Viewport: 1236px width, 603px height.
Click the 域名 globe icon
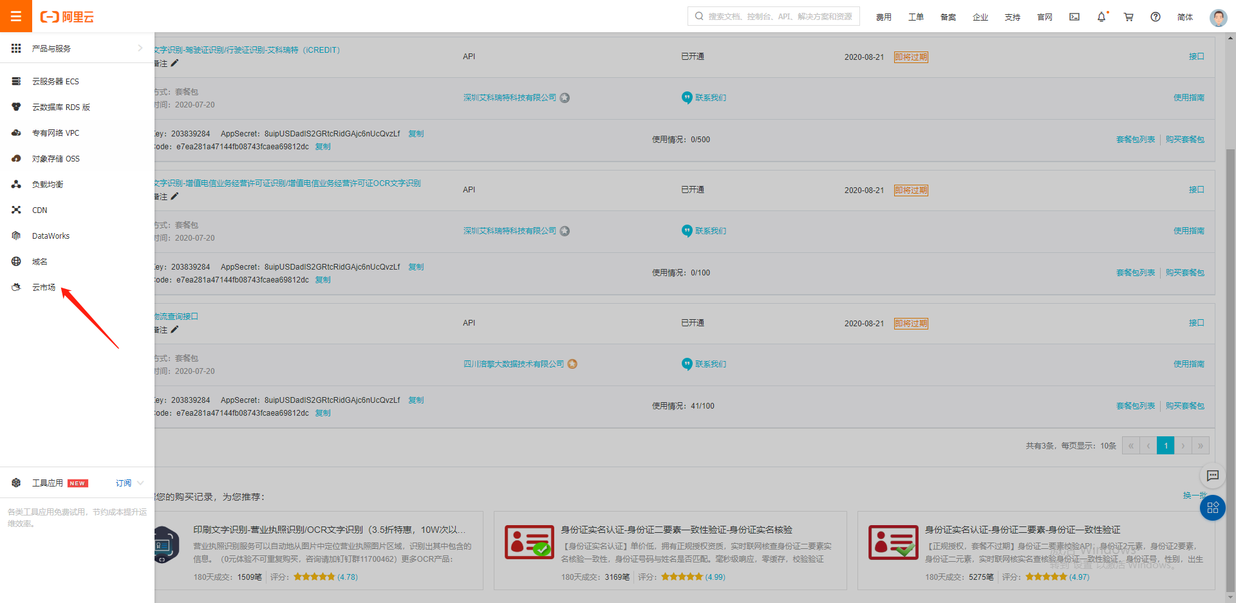pyautogui.click(x=16, y=261)
